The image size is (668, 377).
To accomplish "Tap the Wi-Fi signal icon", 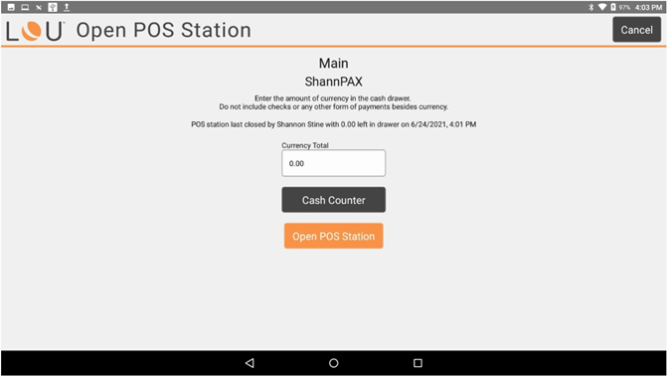I will tap(602, 7).
